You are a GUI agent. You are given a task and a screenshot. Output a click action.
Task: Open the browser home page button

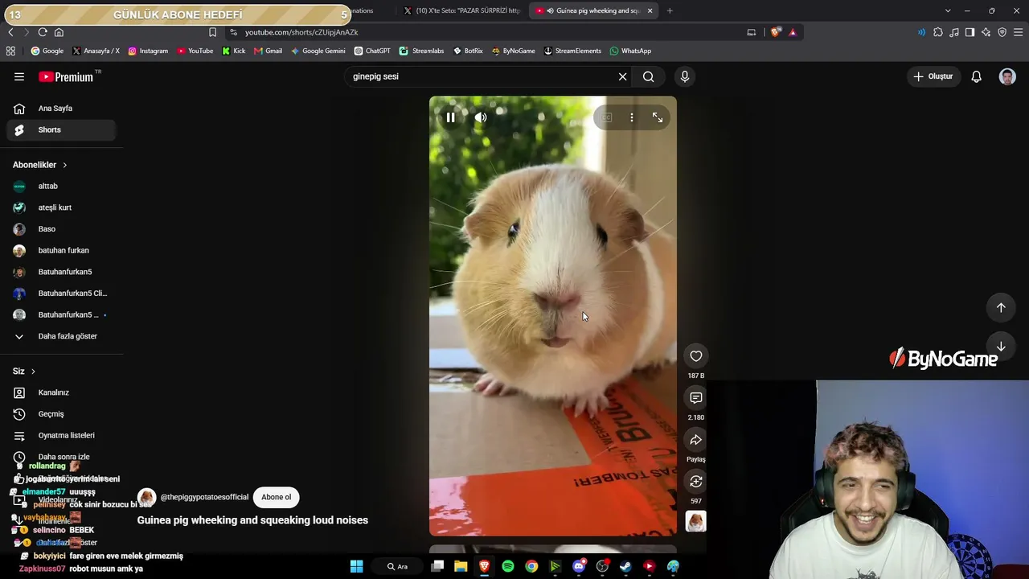(59, 32)
